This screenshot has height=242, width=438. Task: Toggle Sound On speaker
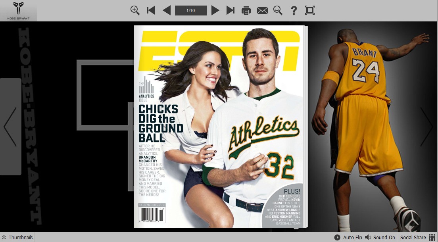click(380, 237)
